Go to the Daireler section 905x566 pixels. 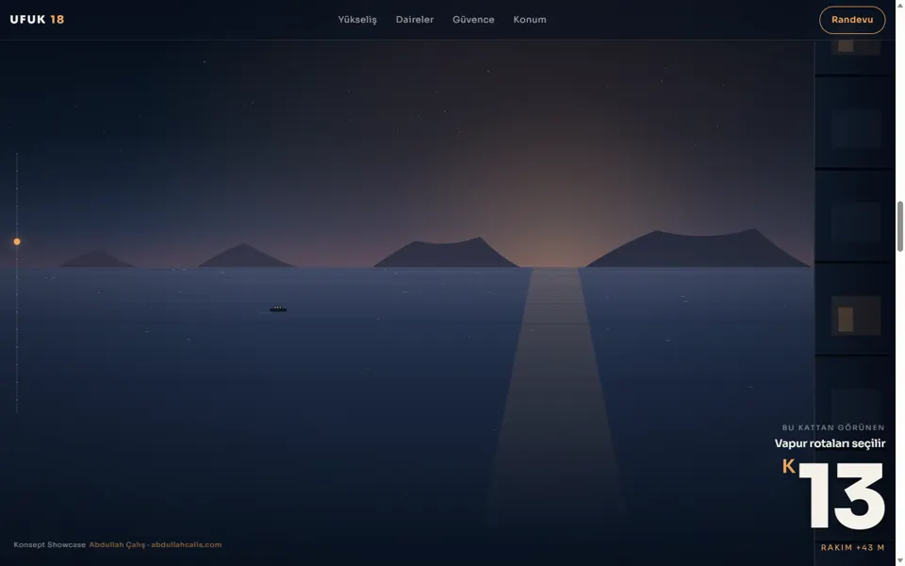[415, 20]
